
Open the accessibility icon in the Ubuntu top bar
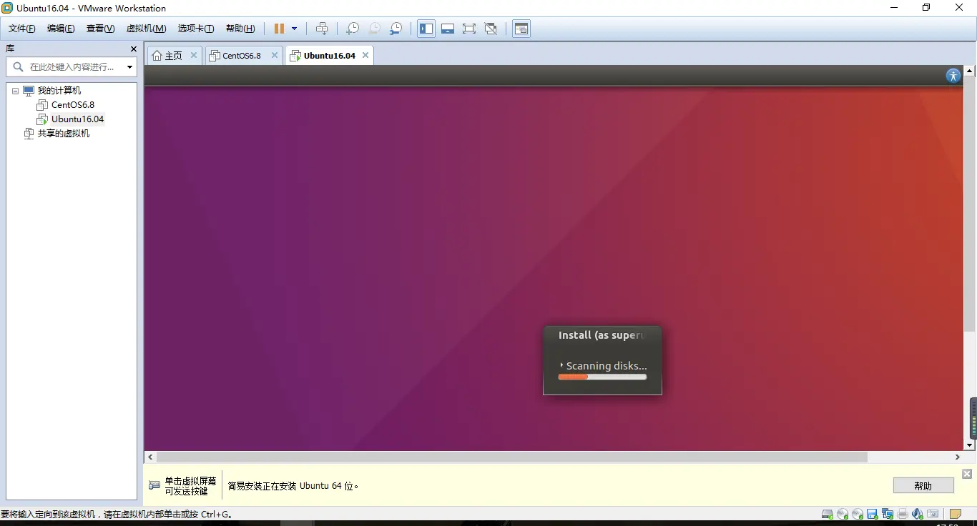953,76
